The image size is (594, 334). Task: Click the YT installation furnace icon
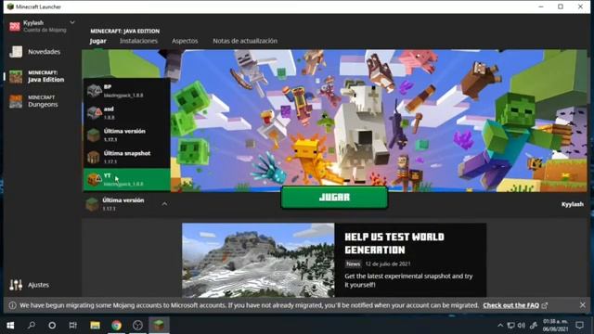93,179
